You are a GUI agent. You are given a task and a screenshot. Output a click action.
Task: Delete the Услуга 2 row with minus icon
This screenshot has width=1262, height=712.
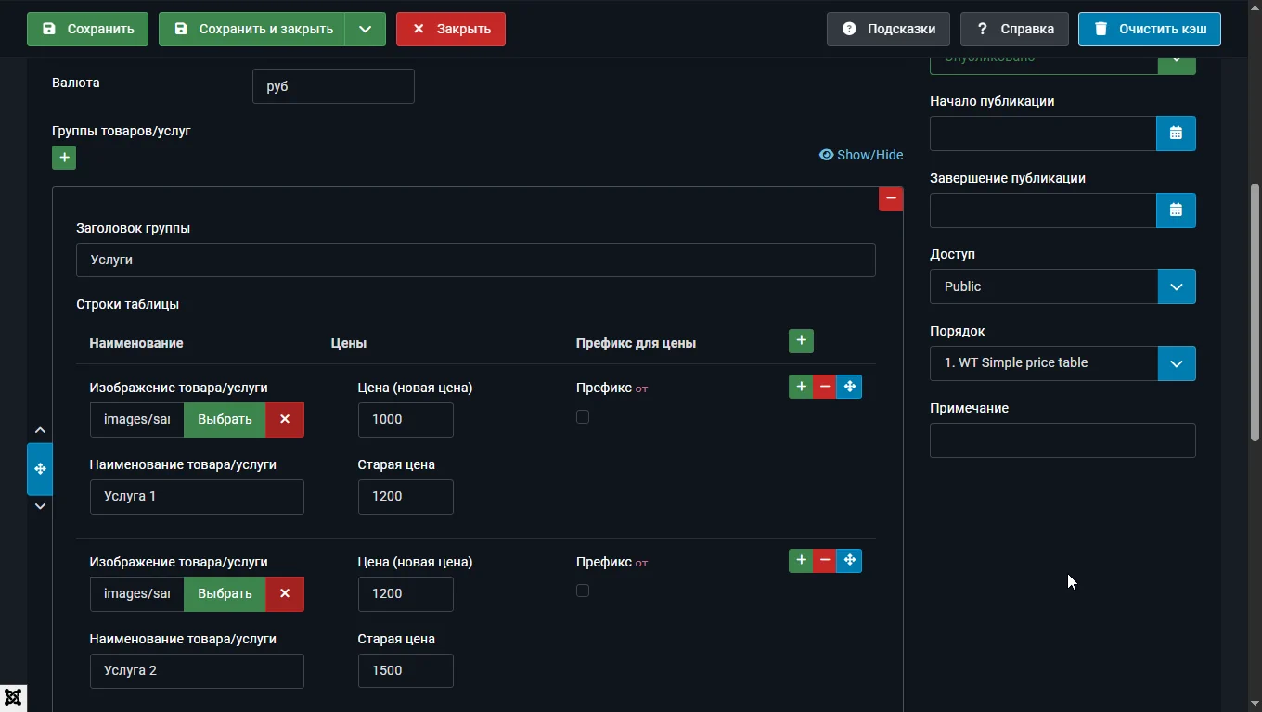(x=825, y=561)
